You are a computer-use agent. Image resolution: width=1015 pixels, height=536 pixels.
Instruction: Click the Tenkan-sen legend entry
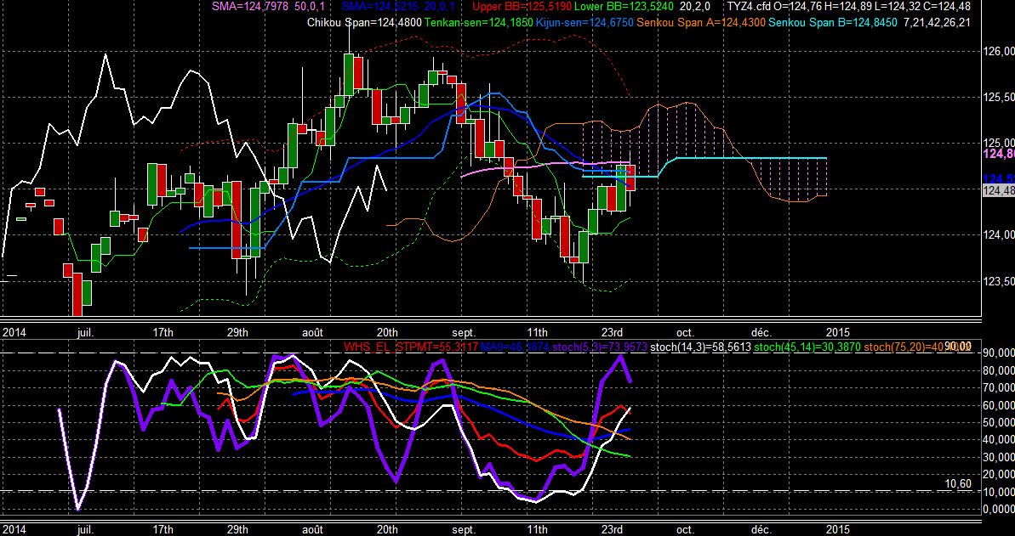click(479, 23)
